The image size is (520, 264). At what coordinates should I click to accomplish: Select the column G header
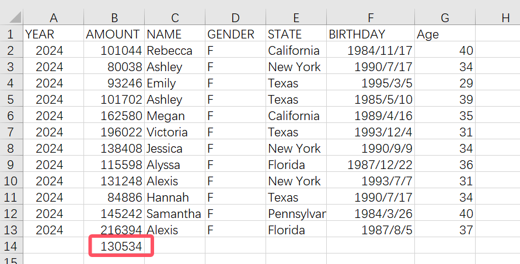445,18
